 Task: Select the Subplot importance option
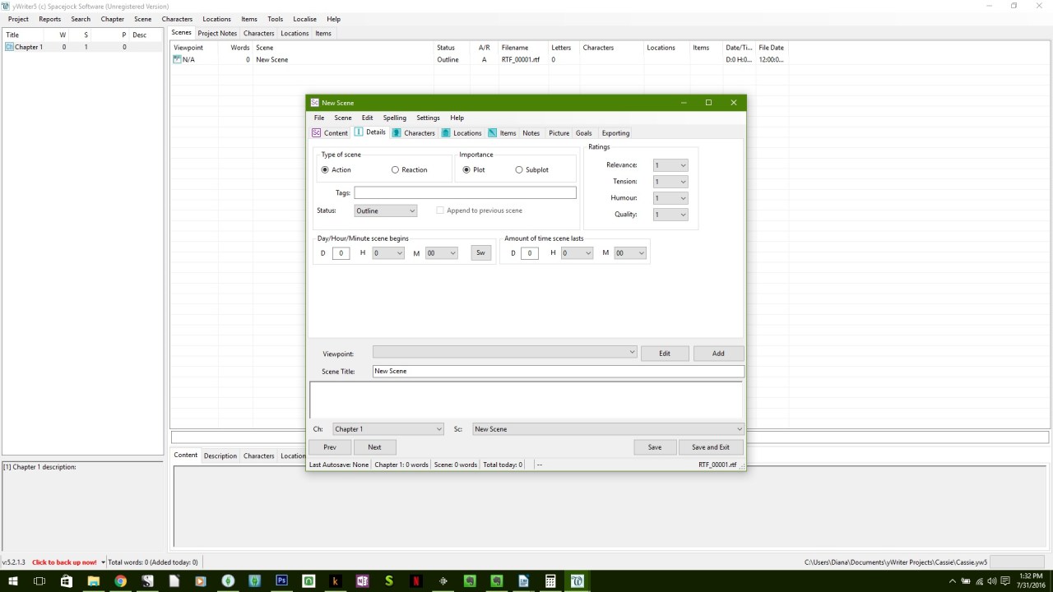(519, 170)
